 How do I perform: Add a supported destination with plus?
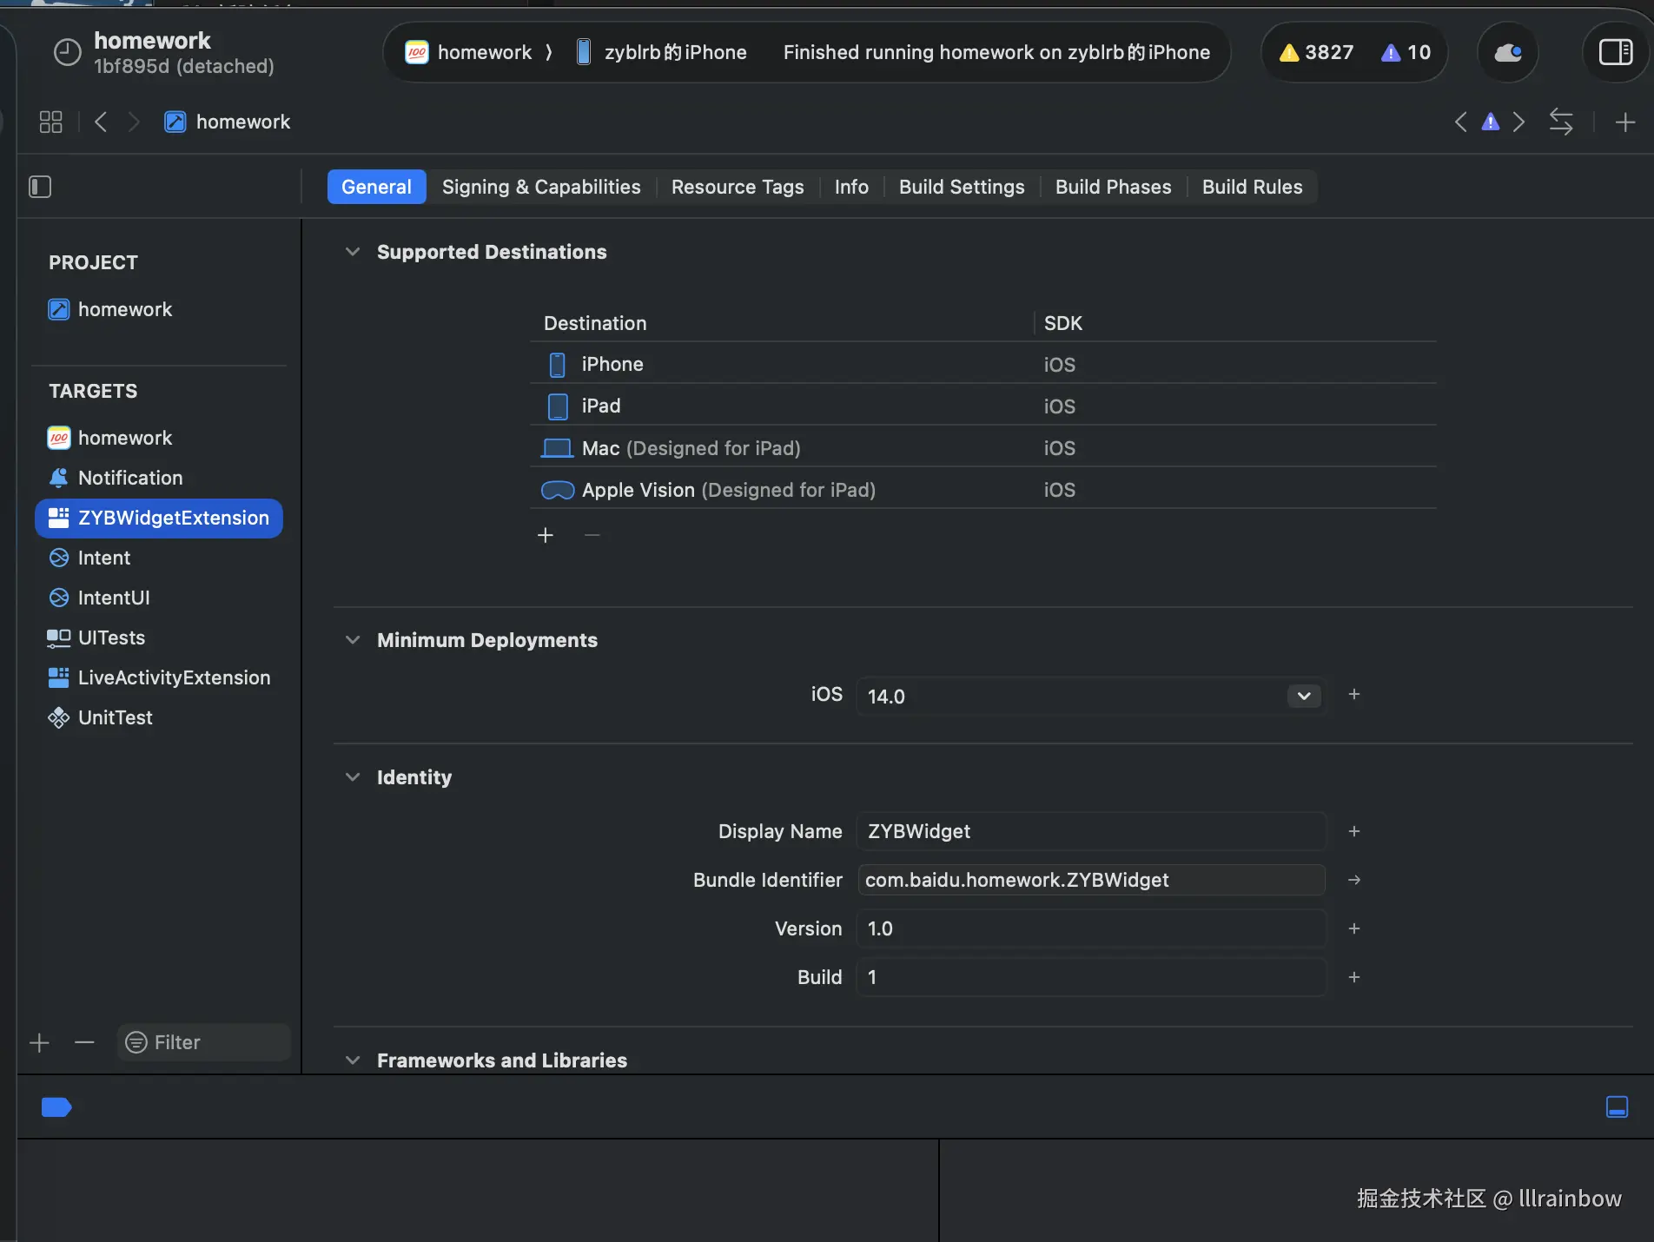pos(546,535)
